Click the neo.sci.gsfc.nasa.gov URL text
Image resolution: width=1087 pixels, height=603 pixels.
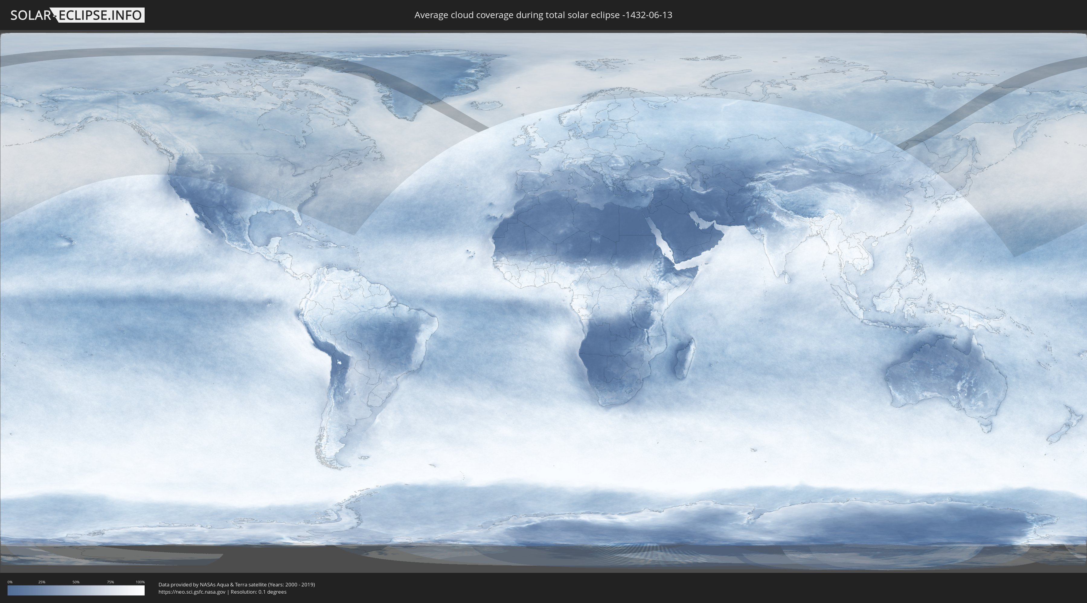click(192, 592)
